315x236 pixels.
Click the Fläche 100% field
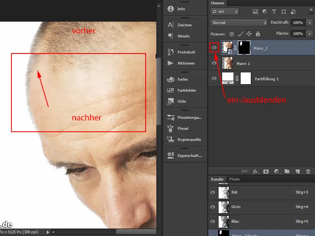point(298,34)
